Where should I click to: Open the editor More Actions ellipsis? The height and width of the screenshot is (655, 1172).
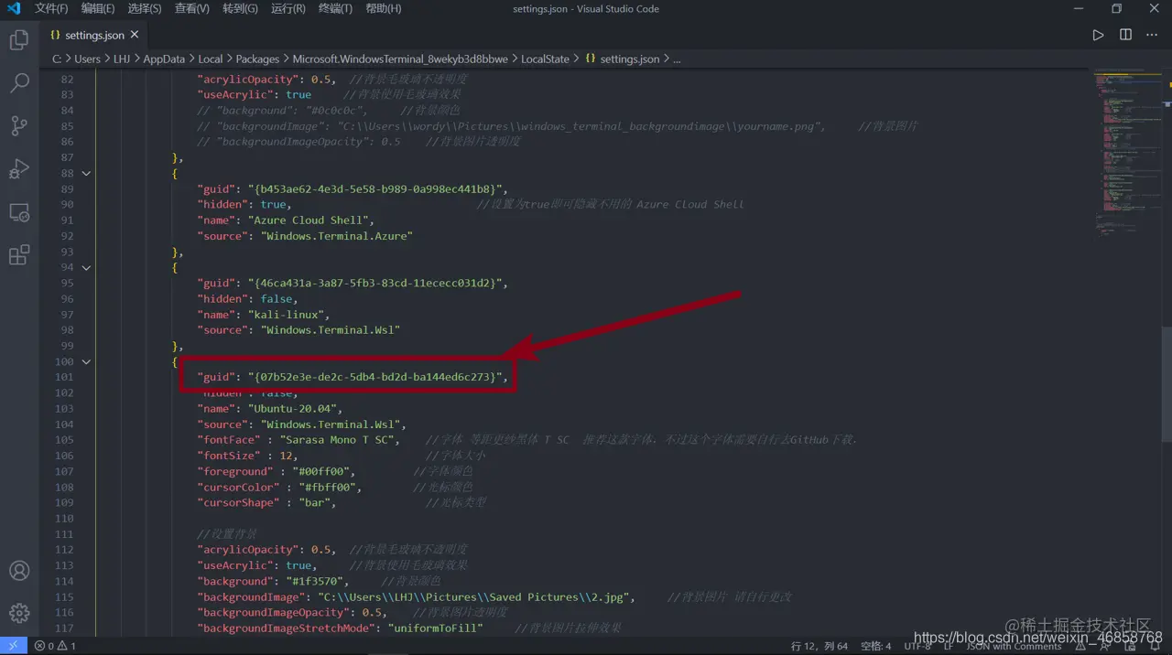pyautogui.click(x=1153, y=35)
